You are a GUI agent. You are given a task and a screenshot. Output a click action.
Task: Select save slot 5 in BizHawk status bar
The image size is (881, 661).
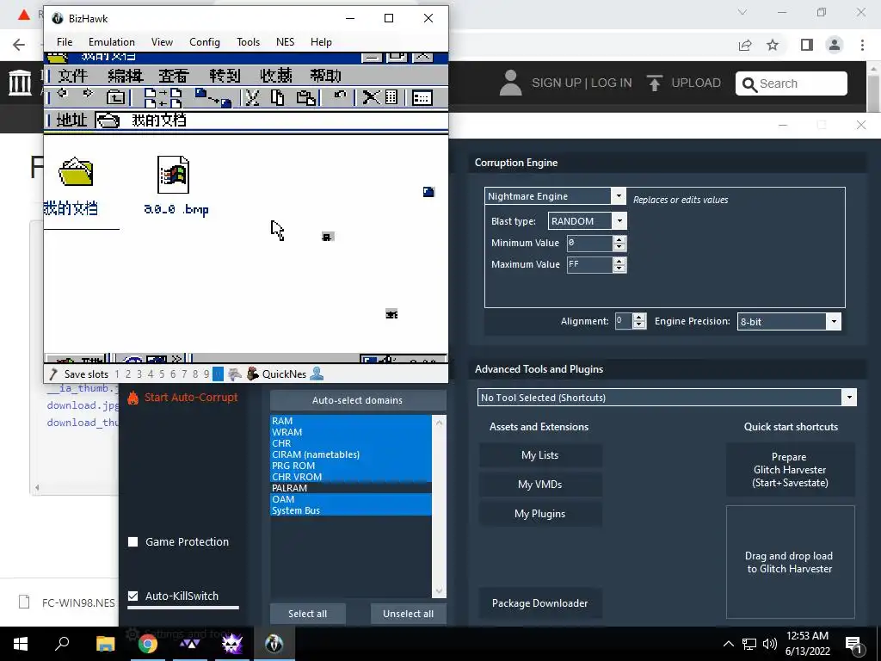[x=162, y=374]
